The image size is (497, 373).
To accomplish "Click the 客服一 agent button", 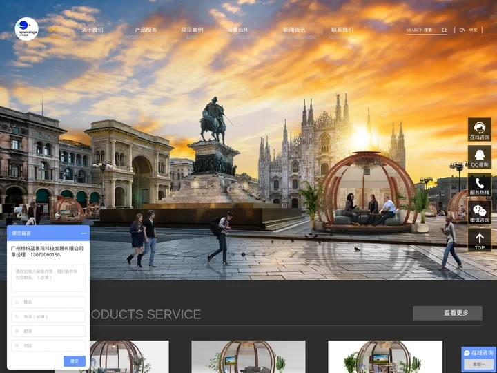I will click(478, 364).
